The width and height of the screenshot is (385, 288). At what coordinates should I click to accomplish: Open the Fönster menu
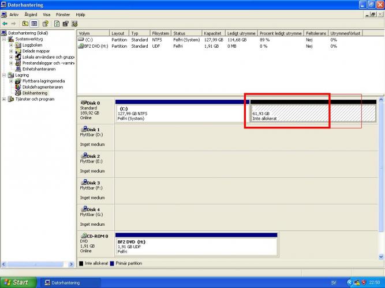click(63, 14)
